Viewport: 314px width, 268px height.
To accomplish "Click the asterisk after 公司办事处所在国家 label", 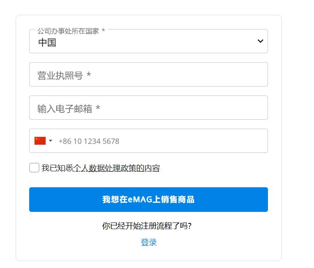I will (103, 30).
